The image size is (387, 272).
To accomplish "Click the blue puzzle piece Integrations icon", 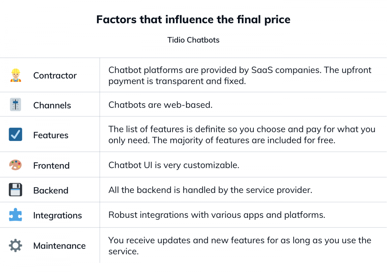I will click(x=15, y=215).
